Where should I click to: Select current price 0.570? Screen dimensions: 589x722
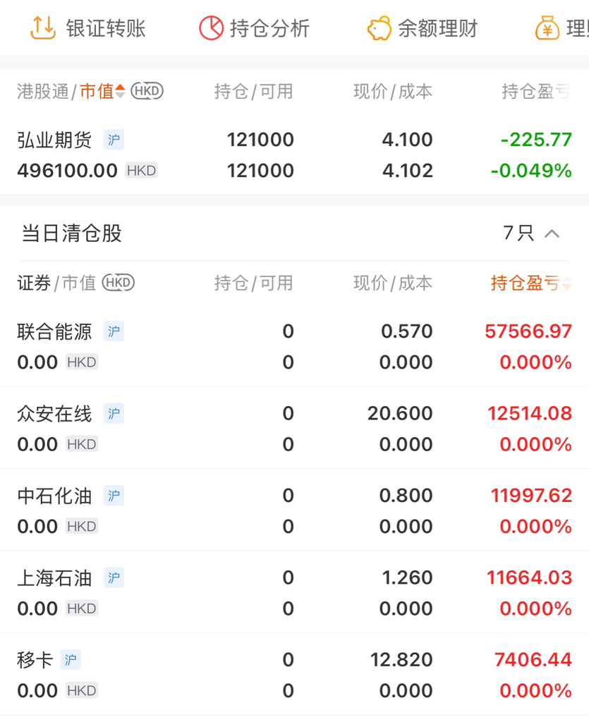[406, 331]
